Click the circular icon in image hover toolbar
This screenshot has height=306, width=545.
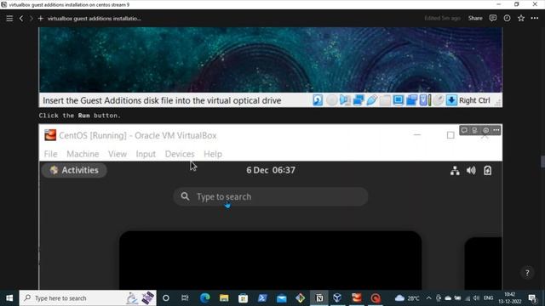point(485,130)
